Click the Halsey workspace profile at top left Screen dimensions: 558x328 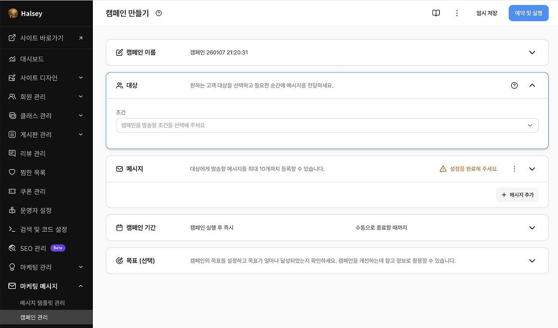(x=26, y=13)
